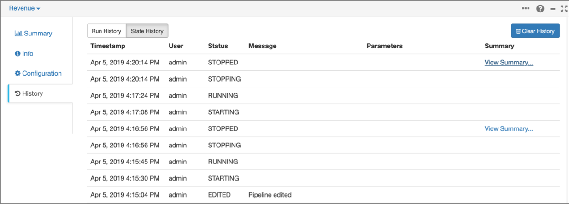Select the EDITED row message 'Pipeline edited'
569x204 pixels.
pyautogui.click(x=270, y=195)
